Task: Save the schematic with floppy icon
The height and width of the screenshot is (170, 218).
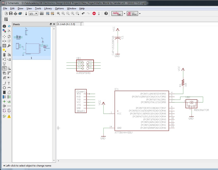Action: pyautogui.click(x=11, y=14)
